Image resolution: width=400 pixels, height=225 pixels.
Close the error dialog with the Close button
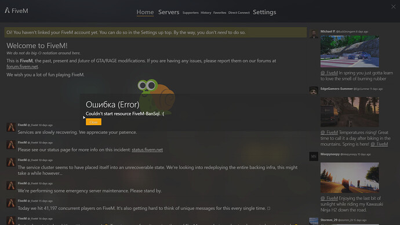coord(93,122)
